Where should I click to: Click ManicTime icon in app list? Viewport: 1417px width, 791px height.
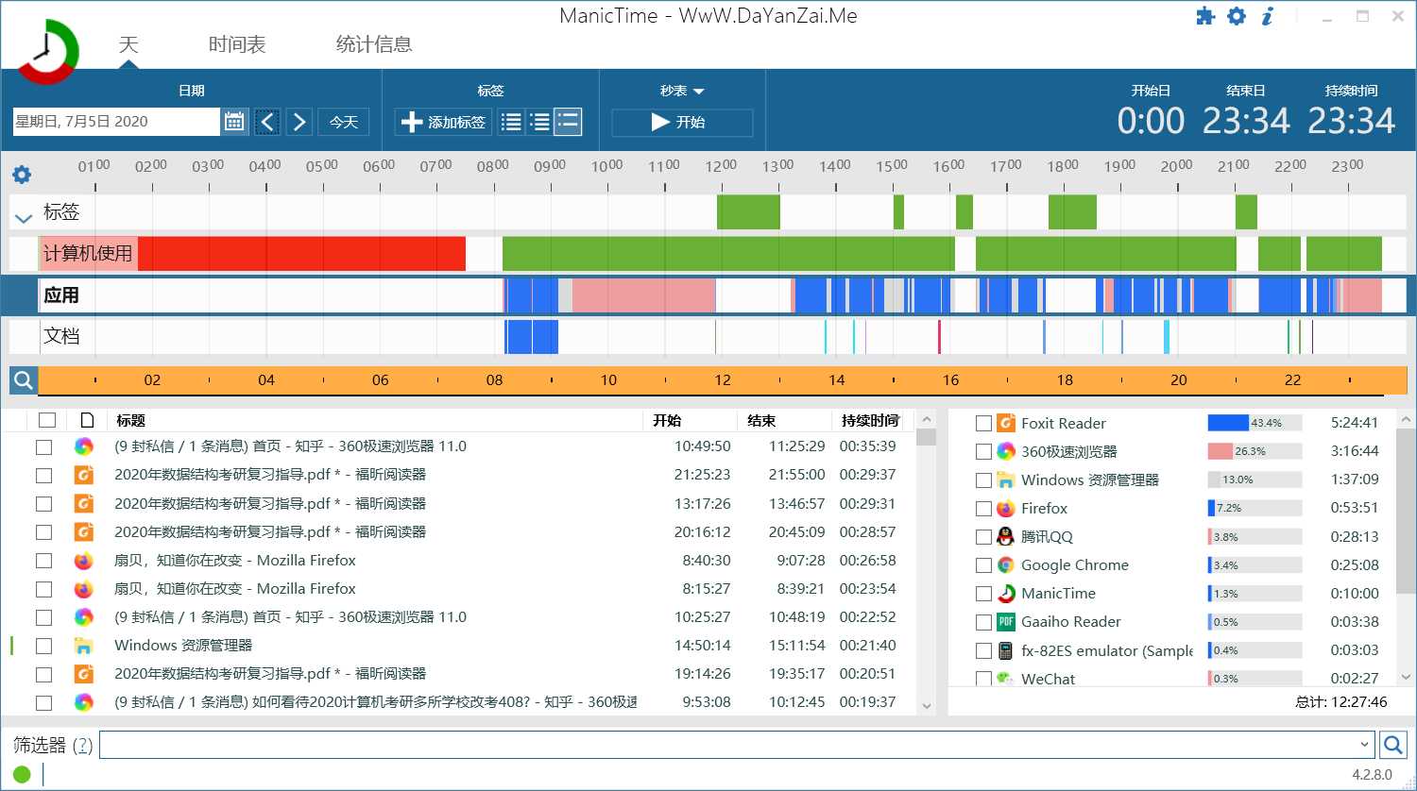pyautogui.click(x=1006, y=593)
